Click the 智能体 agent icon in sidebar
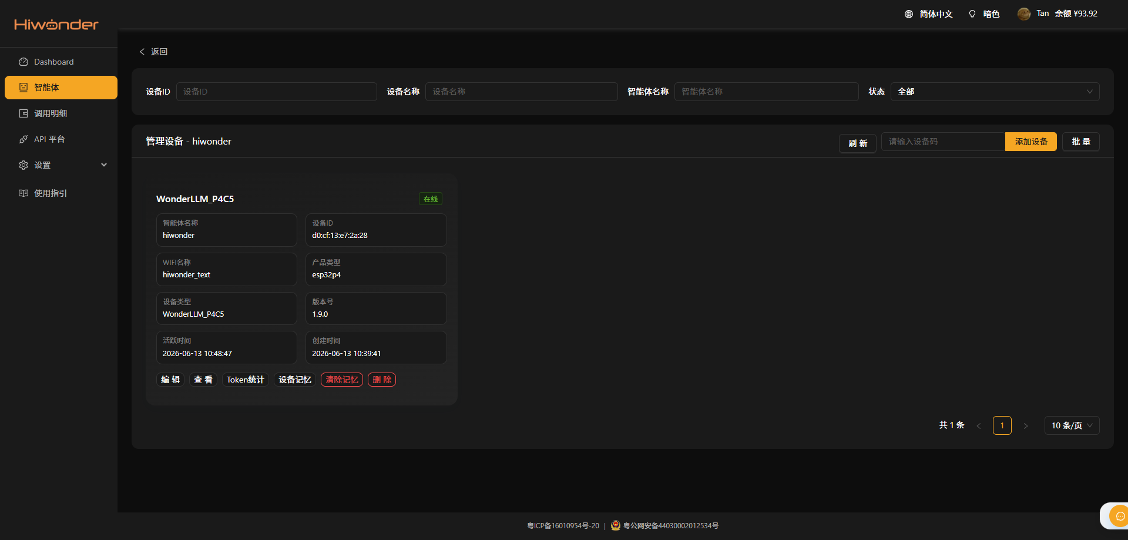Viewport: 1128px width, 540px height. (23, 88)
